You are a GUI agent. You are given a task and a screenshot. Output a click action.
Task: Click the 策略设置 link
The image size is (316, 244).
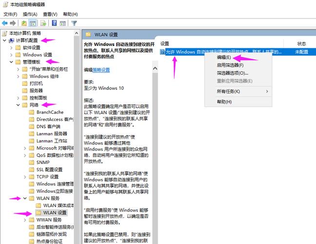click(x=101, y=70)
